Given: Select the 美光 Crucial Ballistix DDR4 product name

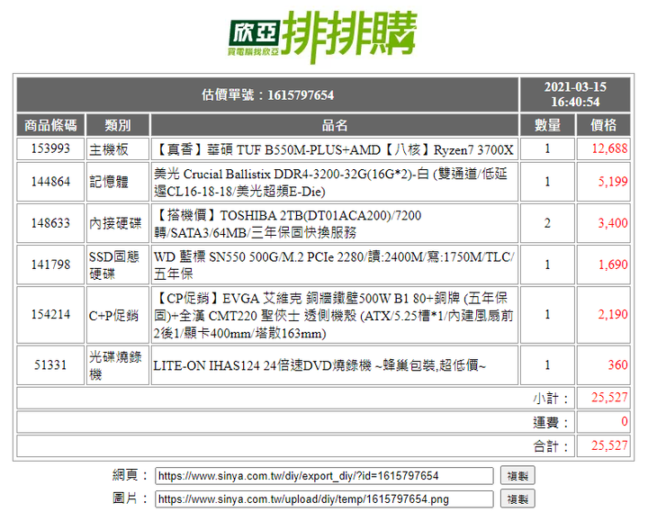Looking at the screenshot, I should tap(330, 183).
